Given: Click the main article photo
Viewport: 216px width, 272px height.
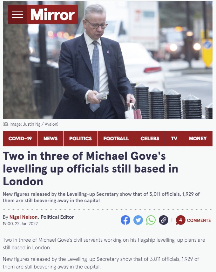Looking at the screenshot, I should click(108, 60).
